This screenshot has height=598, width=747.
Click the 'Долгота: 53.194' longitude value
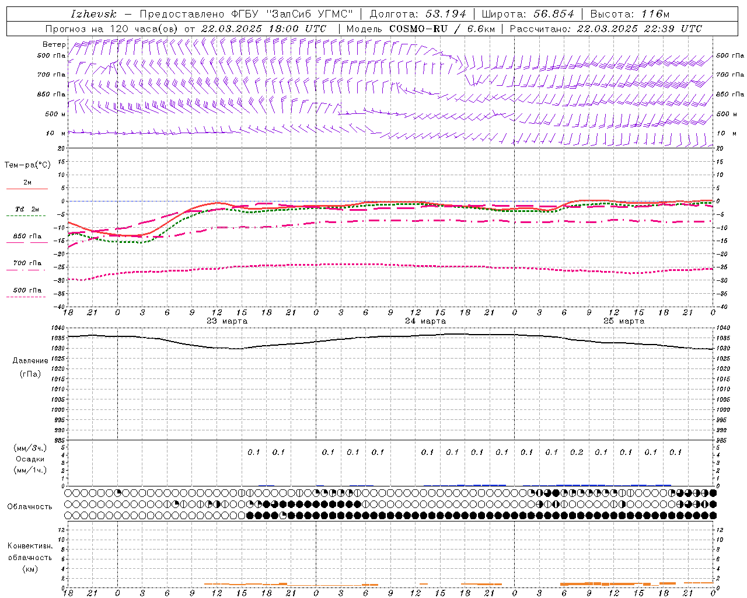(x=418, y=14)
